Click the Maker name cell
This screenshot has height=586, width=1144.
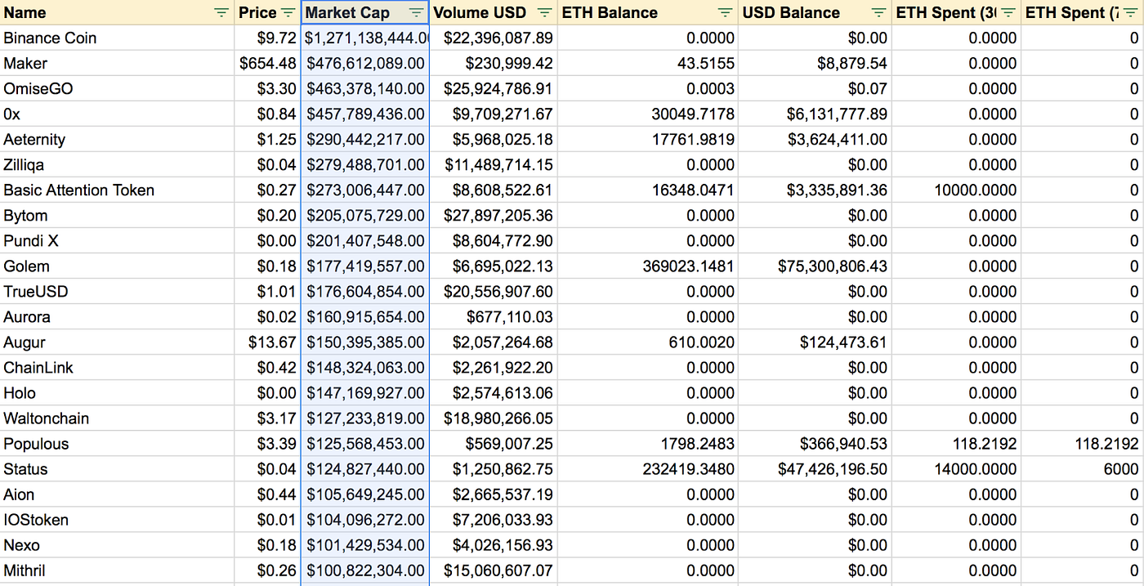tap(117, 63)
